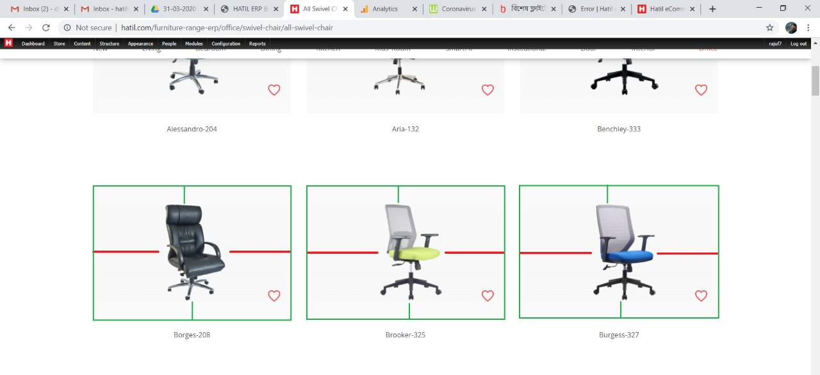Image resolution: width=820 pixels, height=375 pixels.
Task: Close the Analytics tab
Action: [415, 9]
